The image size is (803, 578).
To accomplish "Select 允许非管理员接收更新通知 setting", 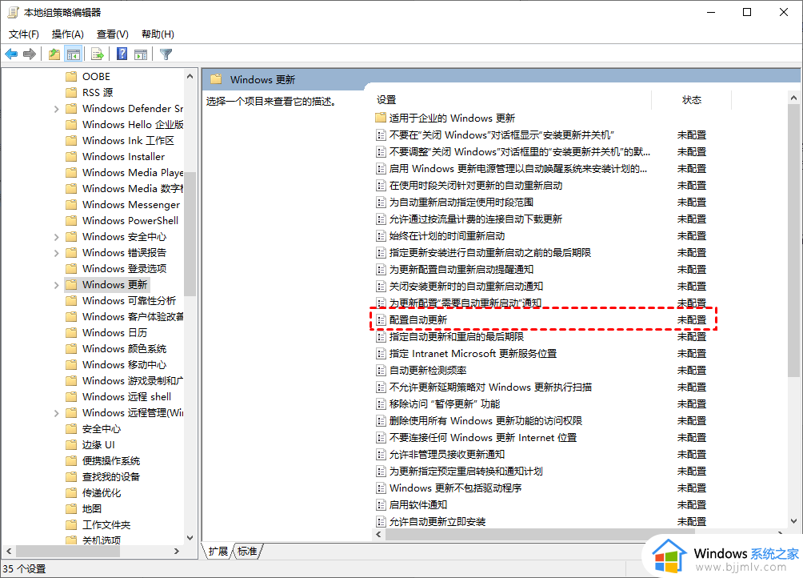I will [x=447, y=455].
